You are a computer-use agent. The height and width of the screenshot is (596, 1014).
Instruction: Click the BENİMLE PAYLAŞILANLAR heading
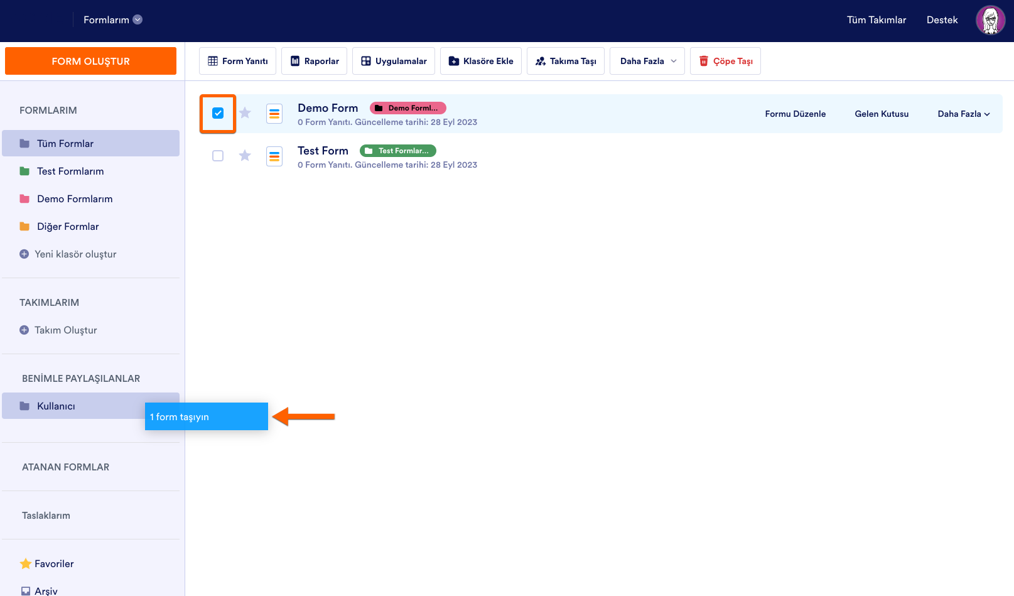coord(81,379)
